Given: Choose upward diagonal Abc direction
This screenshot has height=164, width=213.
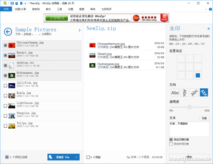Looking at the screenshot, I should tap(194, 92).
